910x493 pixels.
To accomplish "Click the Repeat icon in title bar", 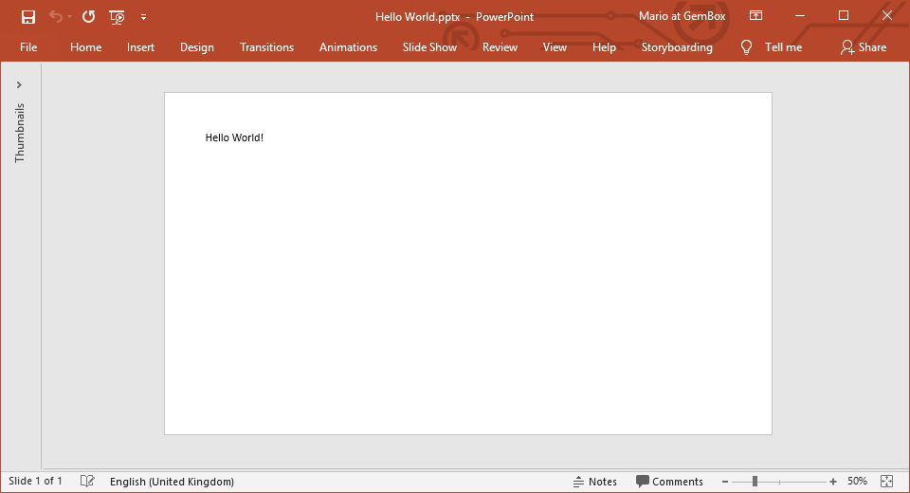I will click(x=88, y=16).
